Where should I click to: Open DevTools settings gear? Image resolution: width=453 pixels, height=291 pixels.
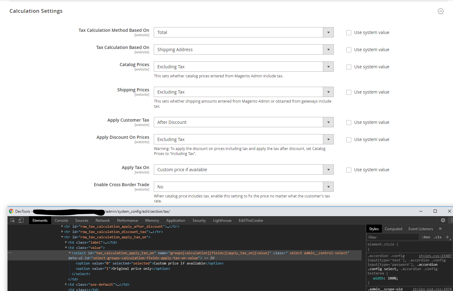click(x=443, y=220)
